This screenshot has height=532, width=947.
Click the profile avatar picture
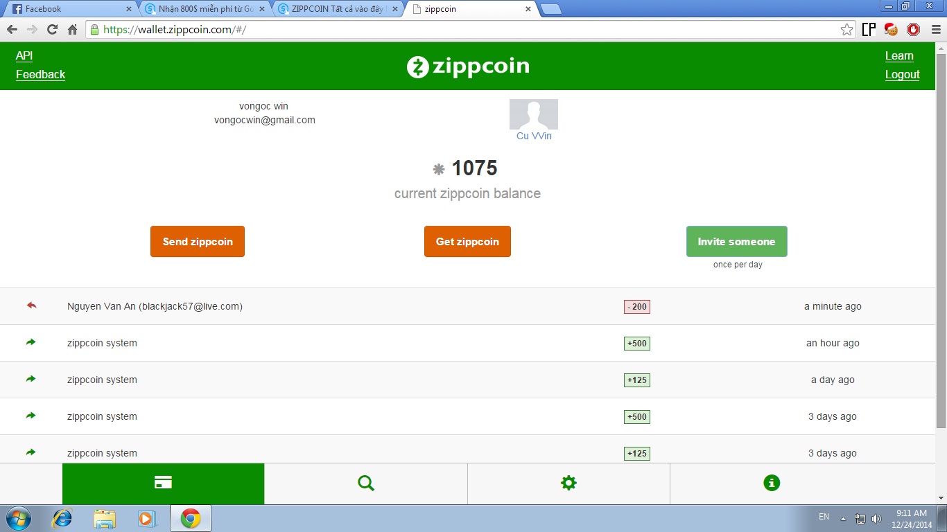534,114
